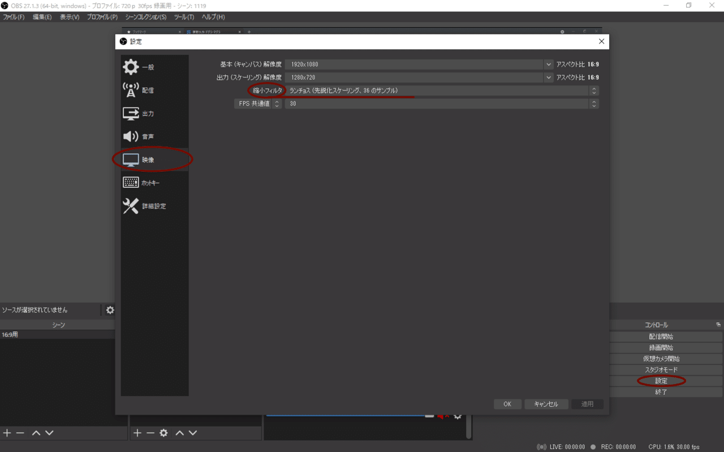Change the FPS 共通値 type selector
The width and height of the screenshot is (724, 452).
click(x=258, y=104)
